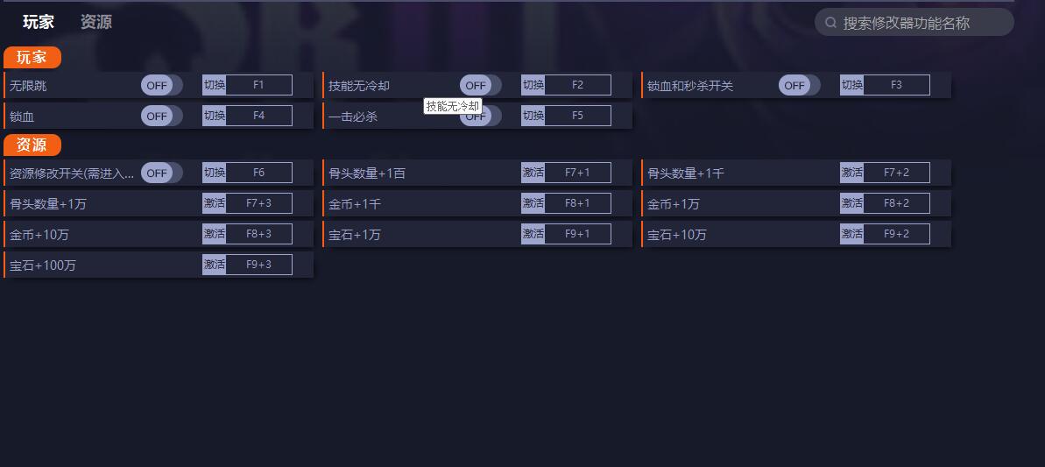Toggle the 无限跳 OFF switch
1045x467 pixels.
pyautogui.click(x=161, y=85)
